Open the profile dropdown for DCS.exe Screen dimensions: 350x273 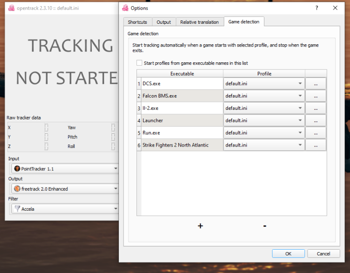[x=264, y=84]
